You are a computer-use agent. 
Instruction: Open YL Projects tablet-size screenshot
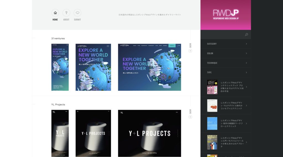(93, 133)
